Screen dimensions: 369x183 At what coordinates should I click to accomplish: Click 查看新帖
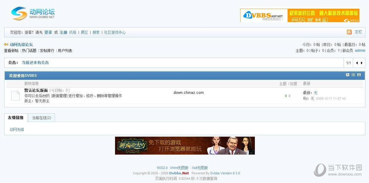point(11,51)
